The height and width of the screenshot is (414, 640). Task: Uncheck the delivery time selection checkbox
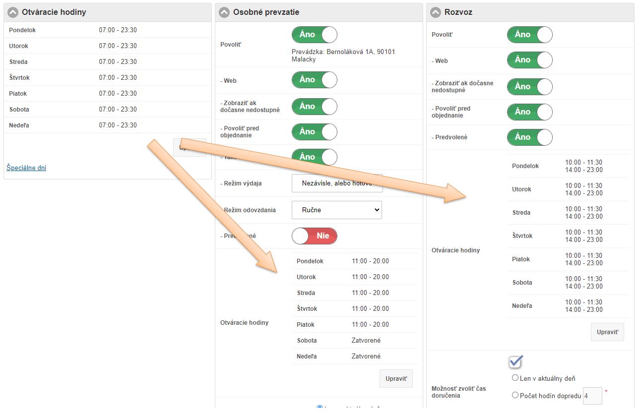pyautogui.click(x=515, y=362)
